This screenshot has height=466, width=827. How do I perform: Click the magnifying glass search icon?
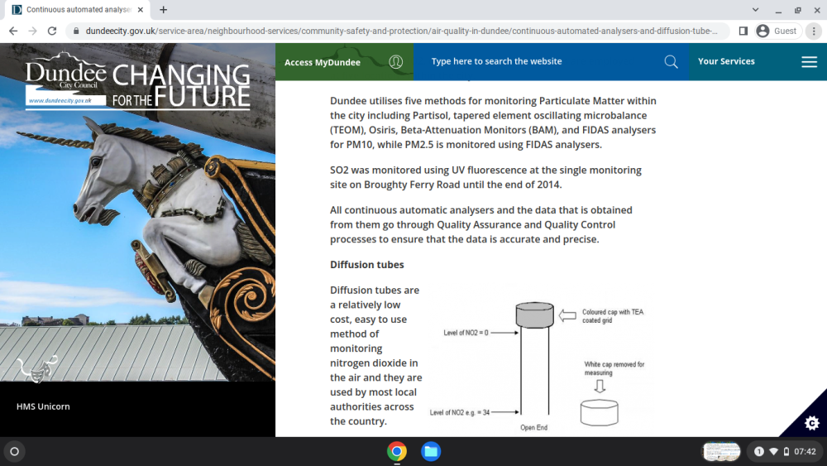click(x=671, y=62)
